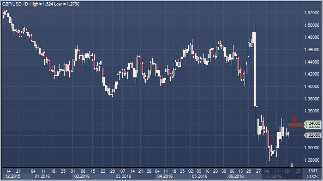This screenshot has width=323, height=181.
Task: Select the 04.2016 month segment
Action: tap(173, 176)
